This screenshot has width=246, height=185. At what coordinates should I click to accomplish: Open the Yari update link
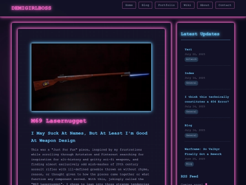[x=188, y=49]
